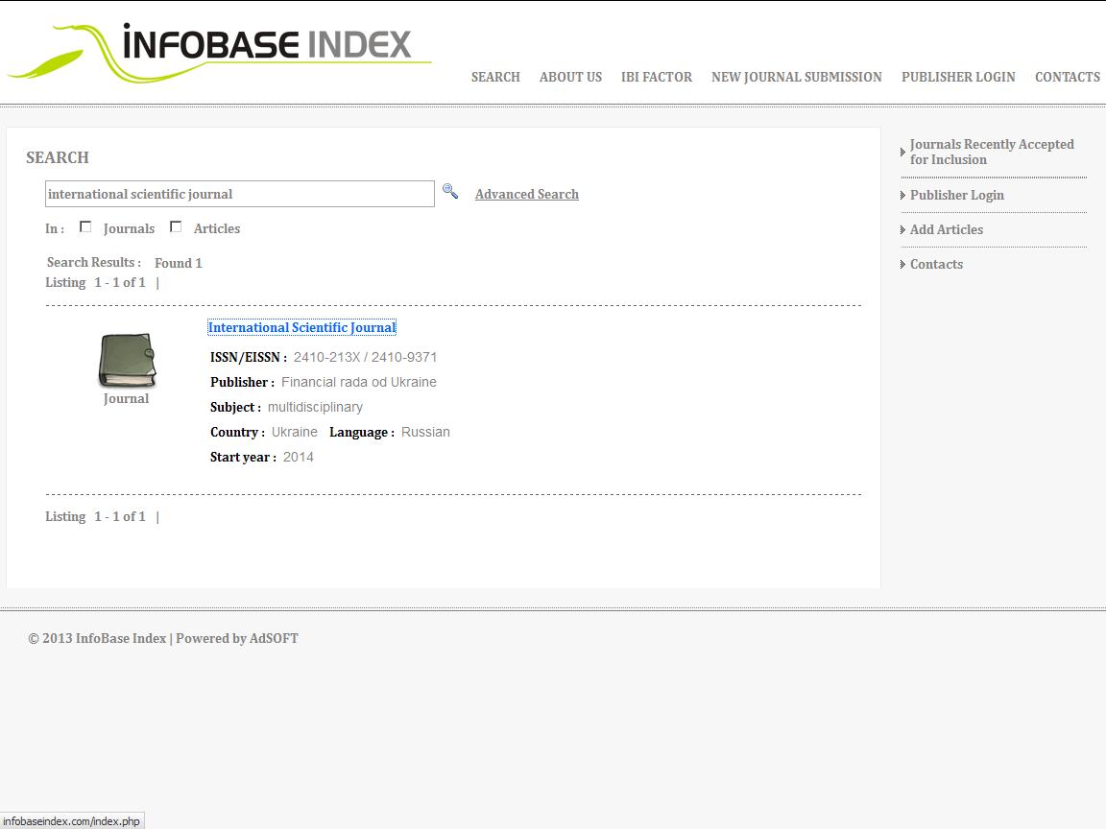The height and width of the screenshot is (829, 1106).
Task: Open the Search item in top navigation
Action: click(x=495, y=77)
